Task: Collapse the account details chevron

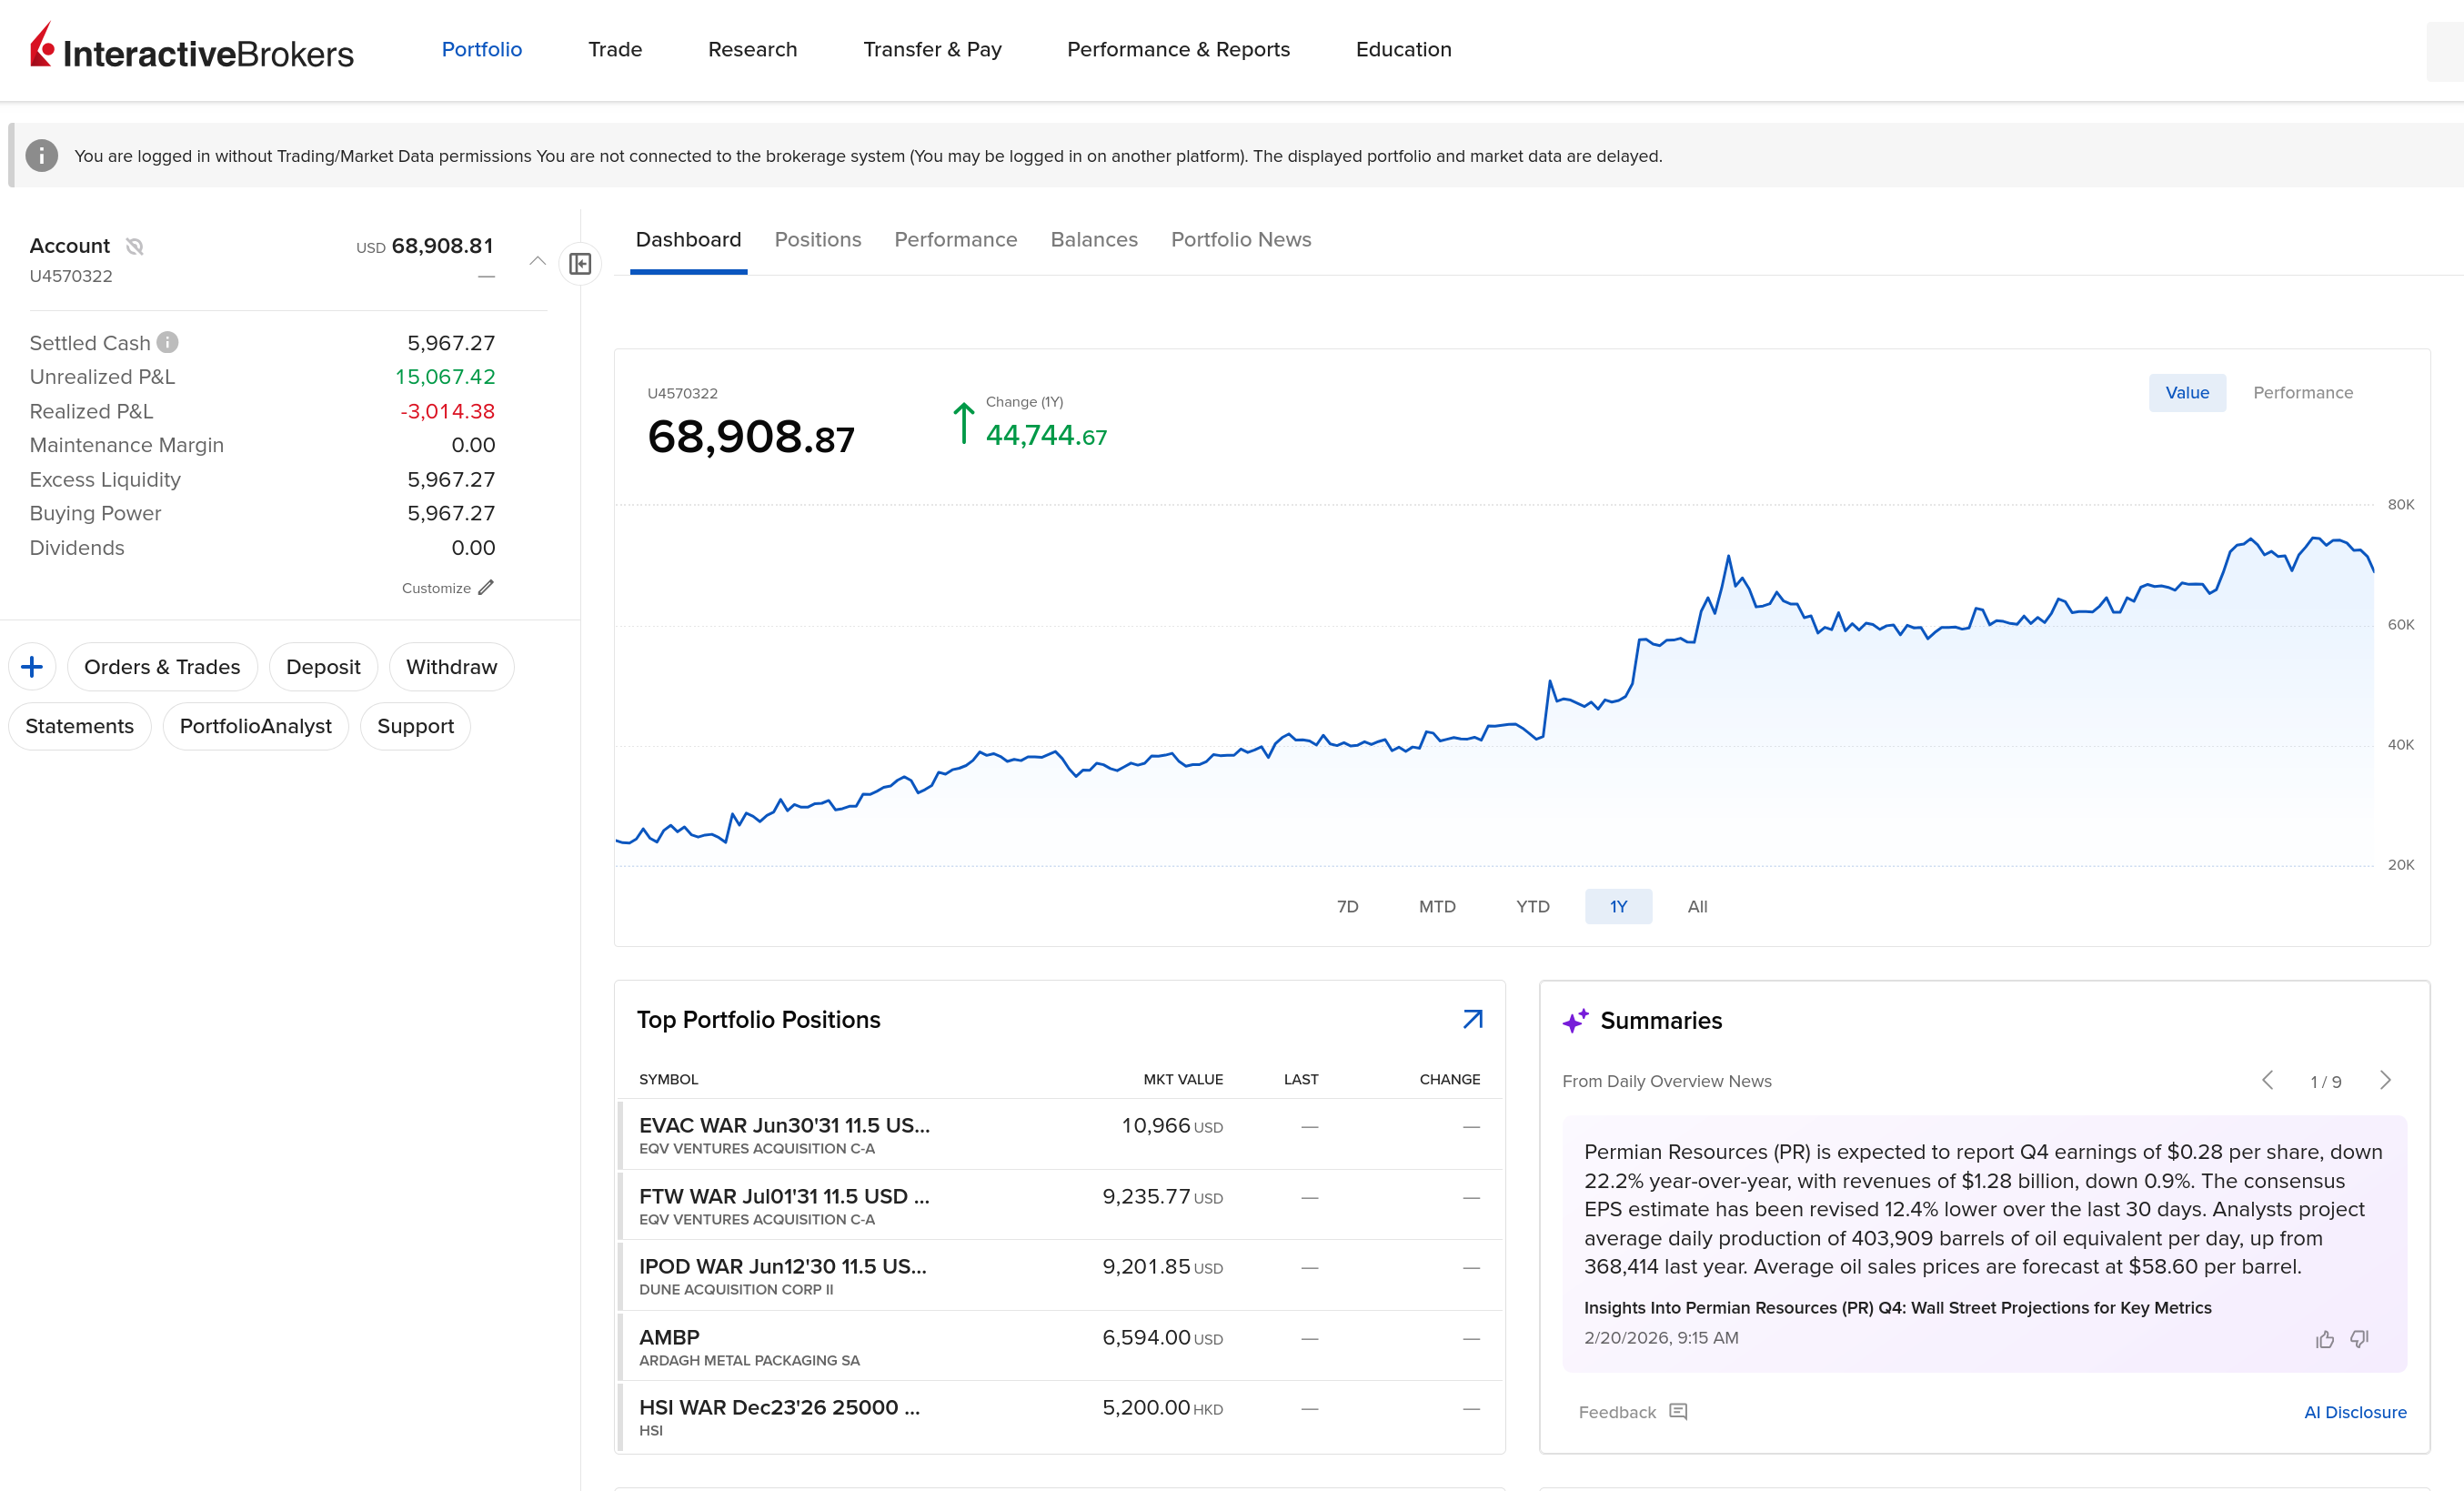Action: [537, 261]
